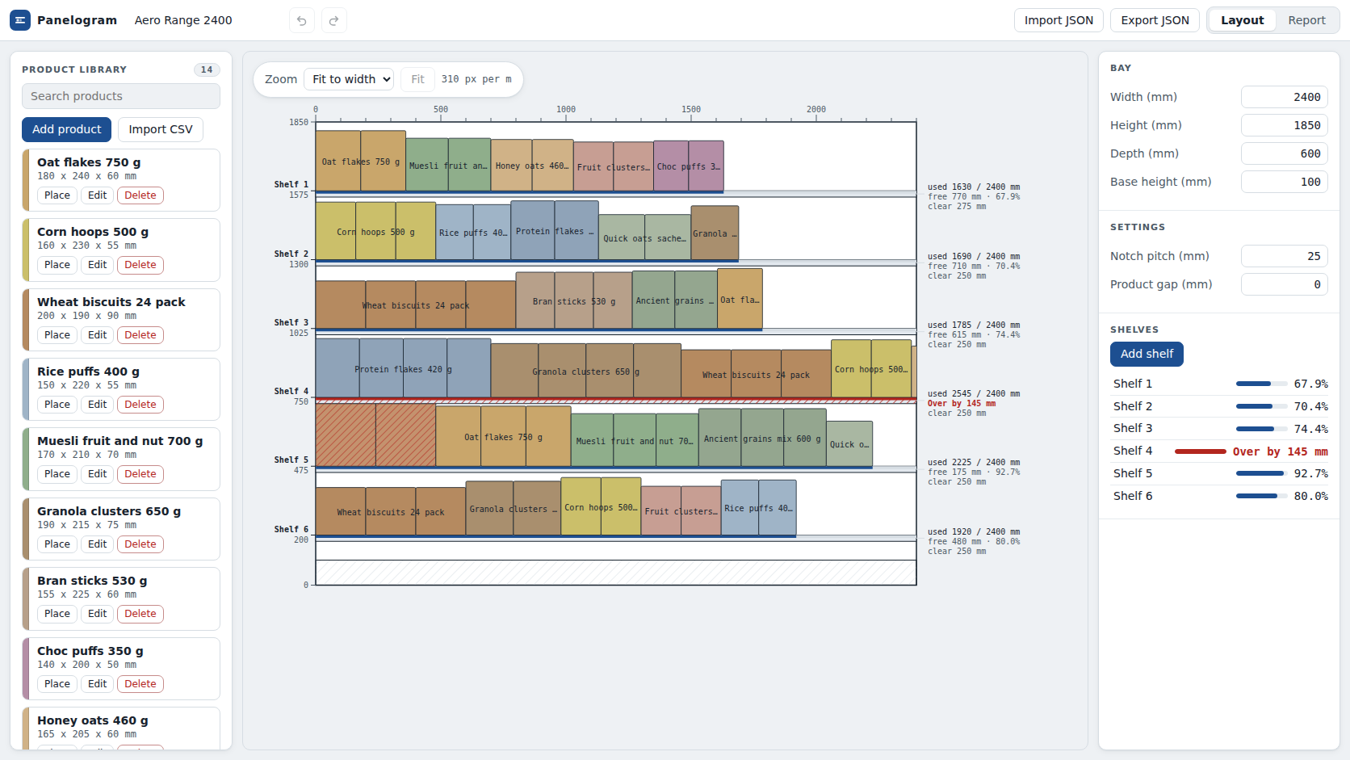Click the redo arrow icon
Viewport: 1350px width, 760px height.
coord(334,20)
